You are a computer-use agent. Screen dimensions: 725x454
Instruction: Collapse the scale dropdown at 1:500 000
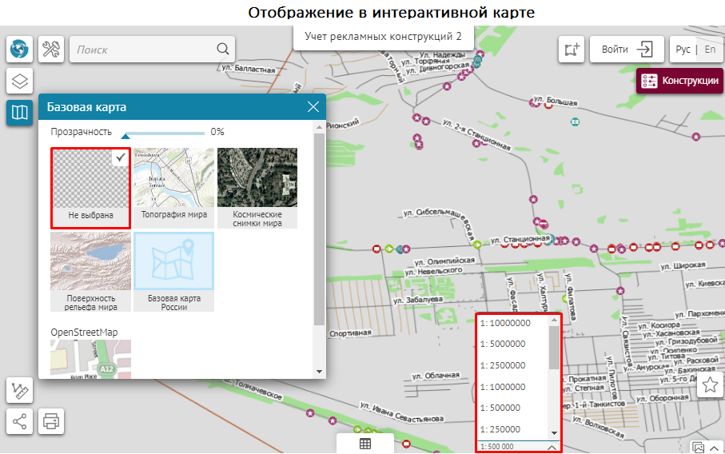click(x=551, y=447)
